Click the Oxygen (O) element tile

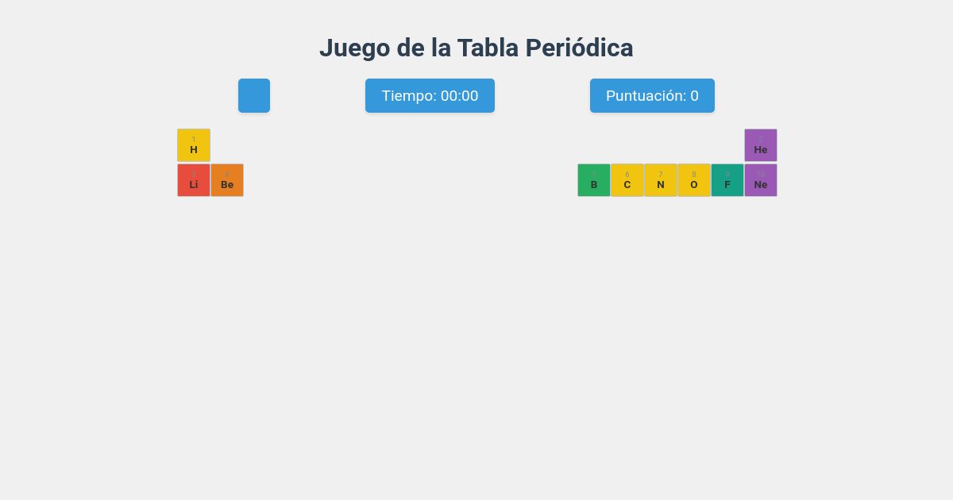tap(694, 180)
